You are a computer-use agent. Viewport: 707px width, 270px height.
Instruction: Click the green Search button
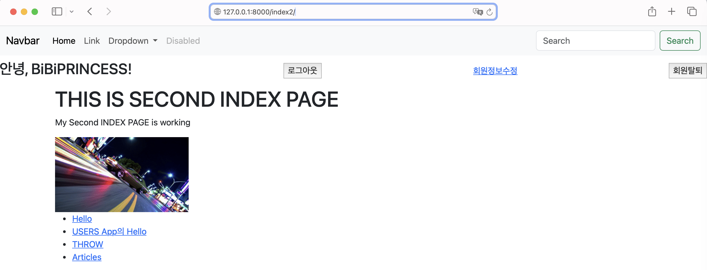(x=680, y=41)
